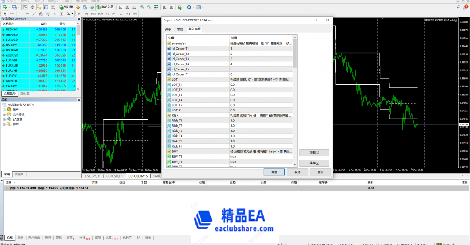
Task: Select the W1 timeframe button
Action: point(128,14)
